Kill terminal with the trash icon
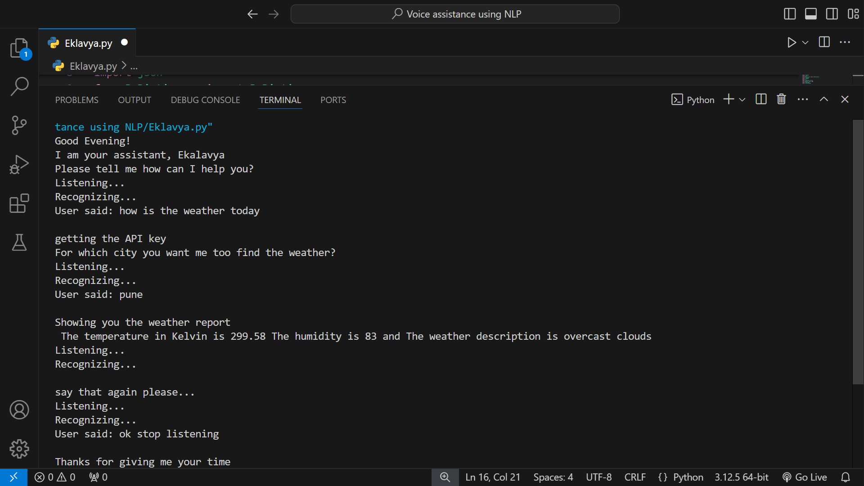 [781, 99]
